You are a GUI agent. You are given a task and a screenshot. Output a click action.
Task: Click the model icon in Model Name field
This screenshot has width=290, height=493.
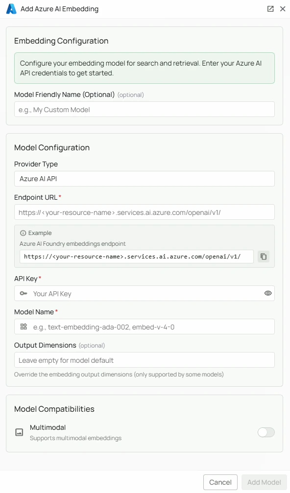[24, 327]
